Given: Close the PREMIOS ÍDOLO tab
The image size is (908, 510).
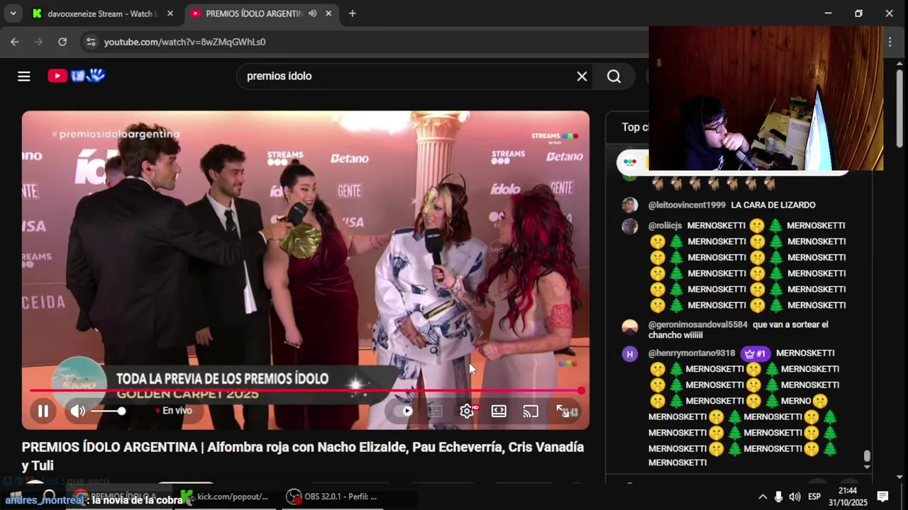Looking at the screenshot, I should pos(328,13).
